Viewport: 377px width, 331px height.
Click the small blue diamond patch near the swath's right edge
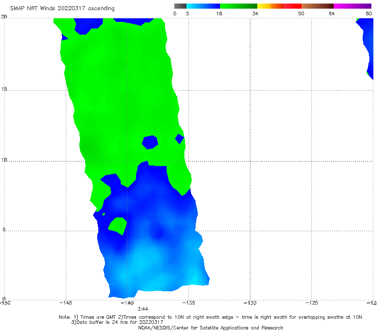point(179,139)
